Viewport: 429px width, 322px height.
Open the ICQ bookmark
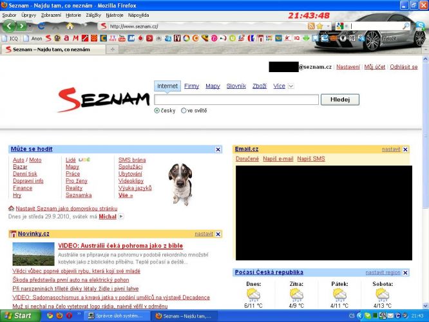10,38
